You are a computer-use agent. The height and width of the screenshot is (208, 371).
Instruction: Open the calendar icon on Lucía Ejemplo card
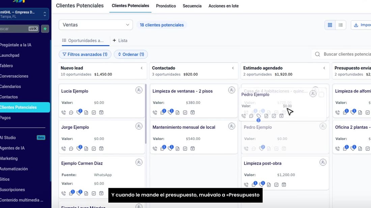tap(101, 112)
